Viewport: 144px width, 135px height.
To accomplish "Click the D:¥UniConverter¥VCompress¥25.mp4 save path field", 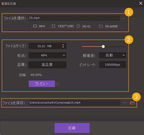I will click(75, 103).
